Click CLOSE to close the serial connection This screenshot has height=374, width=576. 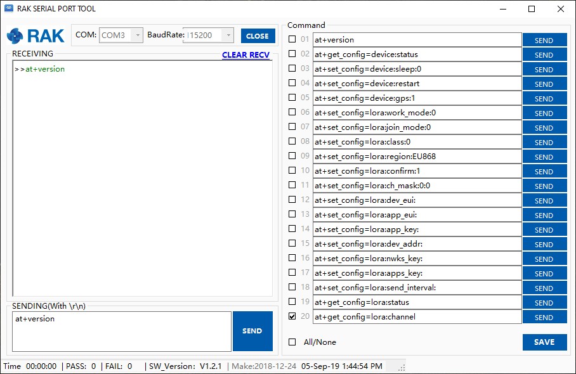click(x=258, y=35)
